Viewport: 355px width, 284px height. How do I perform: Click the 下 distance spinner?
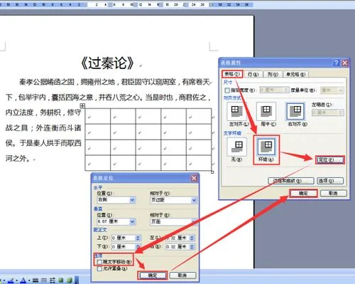pyautogui.click(x=138, y=247)
